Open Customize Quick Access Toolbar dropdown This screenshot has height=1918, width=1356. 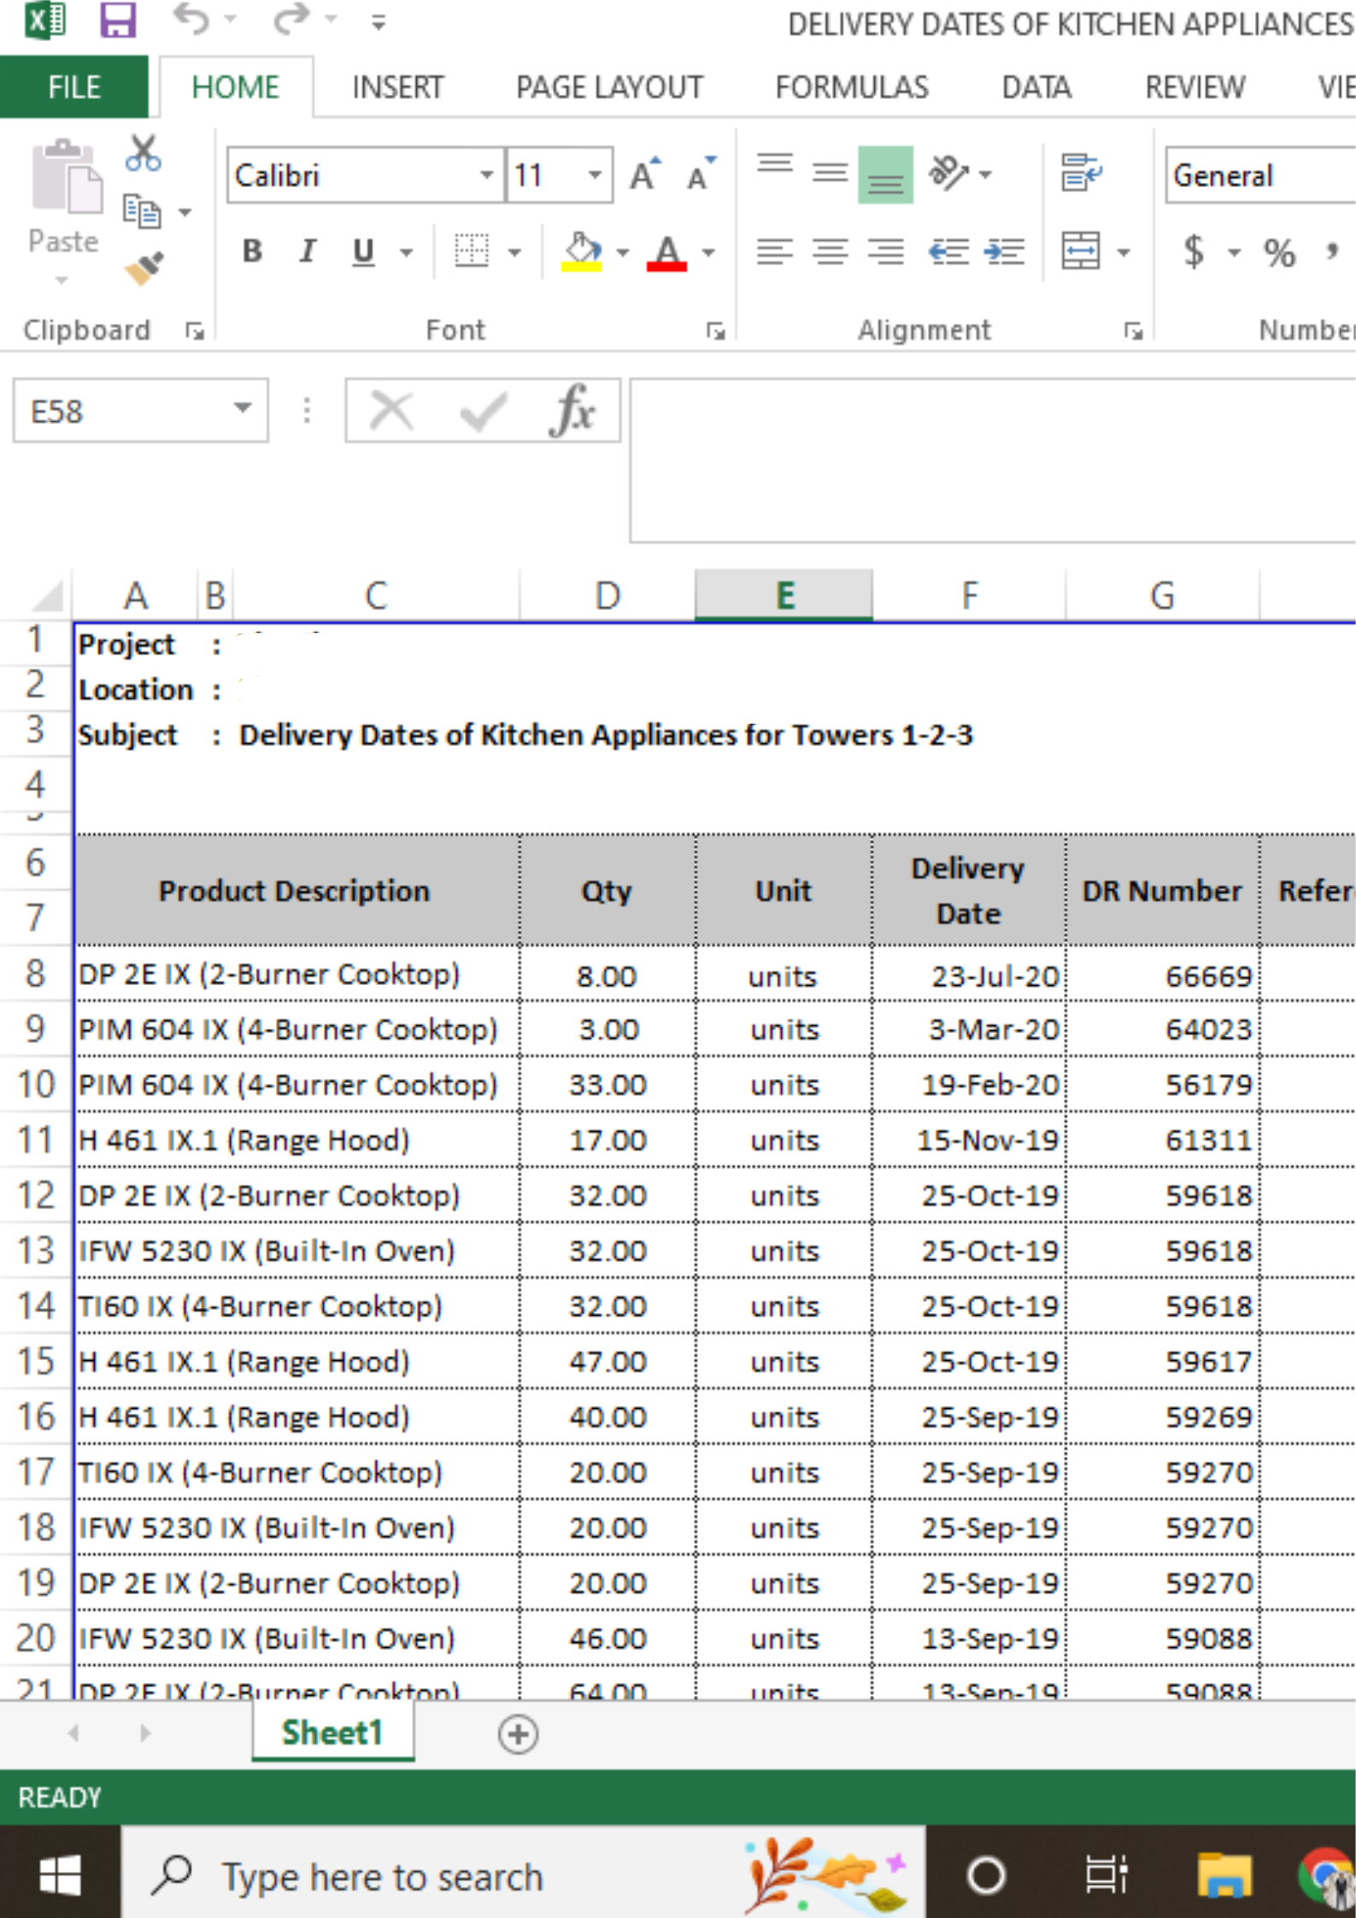(378, 22)
